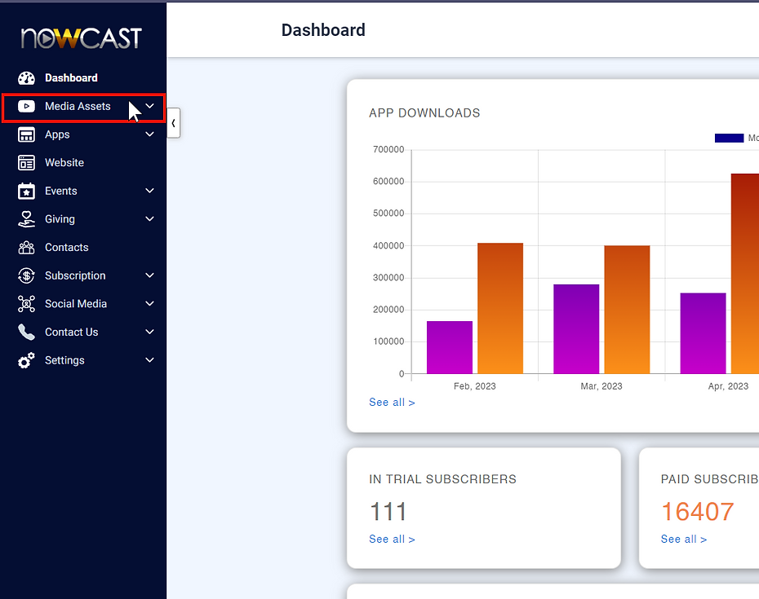The height and width of the screenshot is (599, 759).
Task: Expand the Social Media submenu chevron
Action: [150, 303]
